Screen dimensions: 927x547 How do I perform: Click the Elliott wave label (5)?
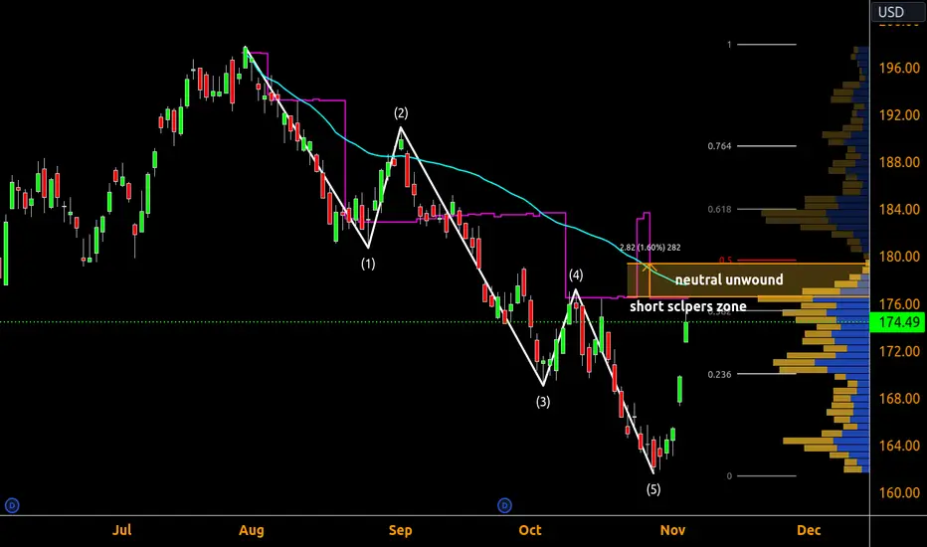coord(653,489)
